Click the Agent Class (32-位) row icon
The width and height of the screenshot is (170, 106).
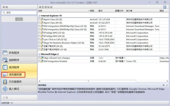tap(42, 20)
